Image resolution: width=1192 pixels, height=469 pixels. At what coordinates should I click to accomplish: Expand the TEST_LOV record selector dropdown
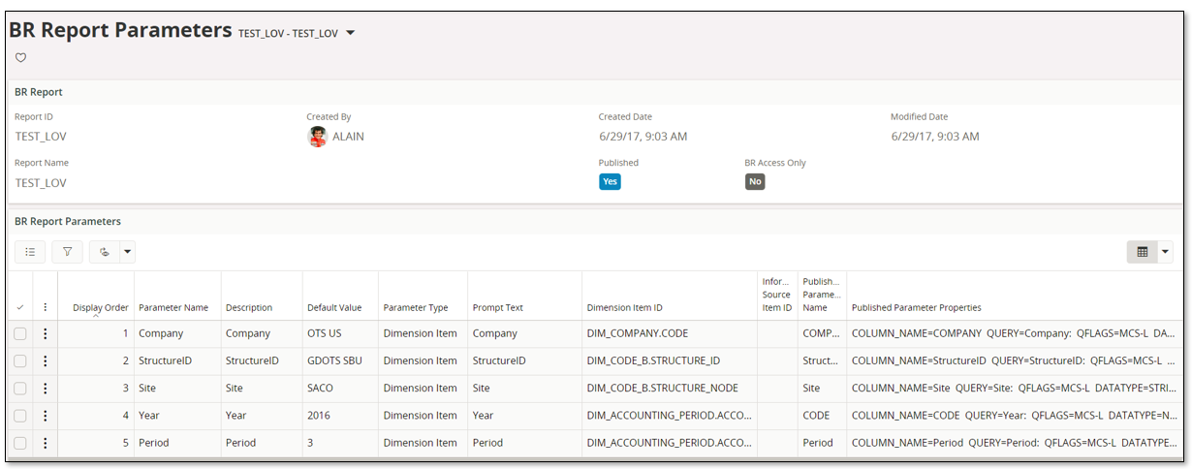tap(351, 33)
